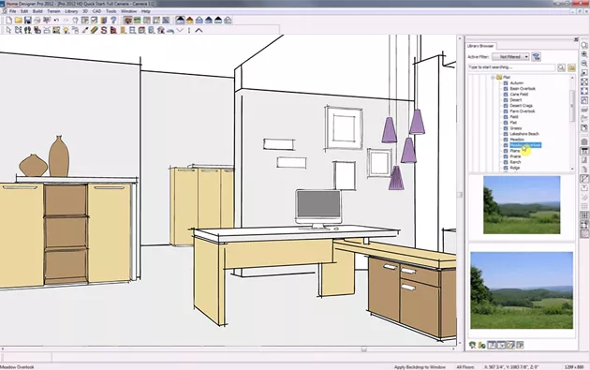
Task: Collapse the Flat folder in library tree
Action: pyautogui.click(x=493, y=77)
